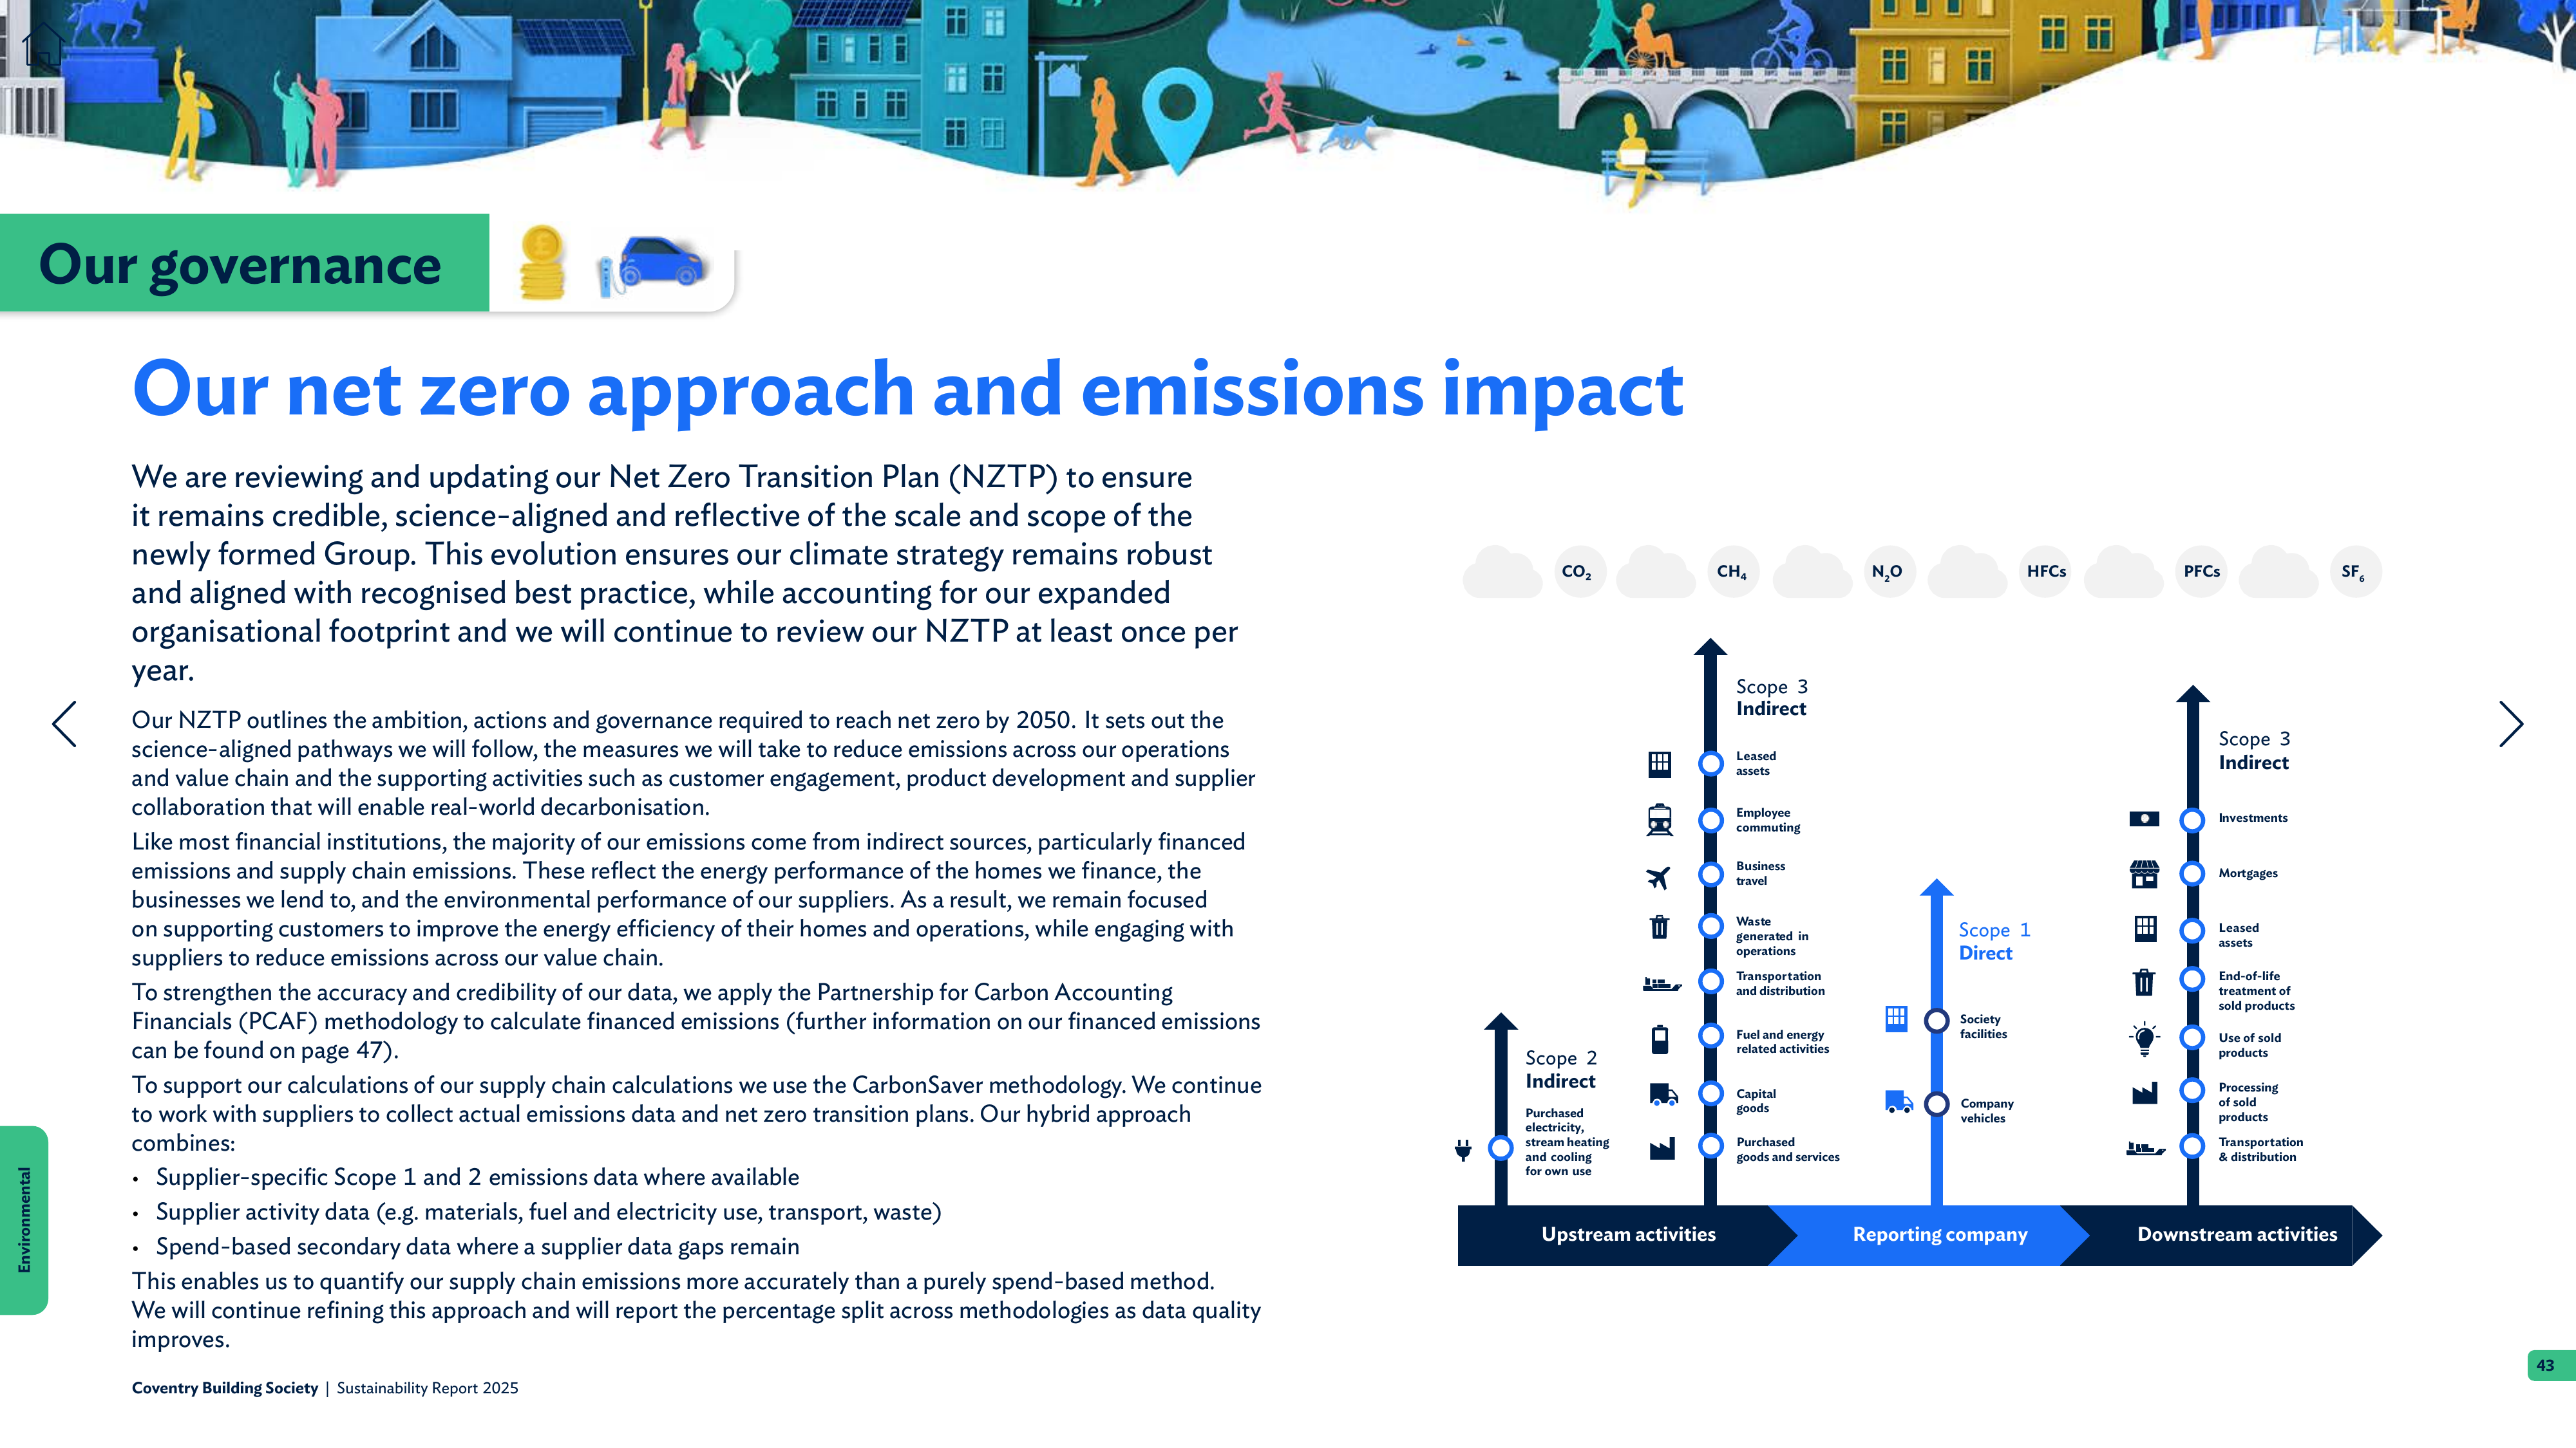Click the banknote icon beside Investments
This screenshot has width=2576, height=1448.
[2144, 819]
